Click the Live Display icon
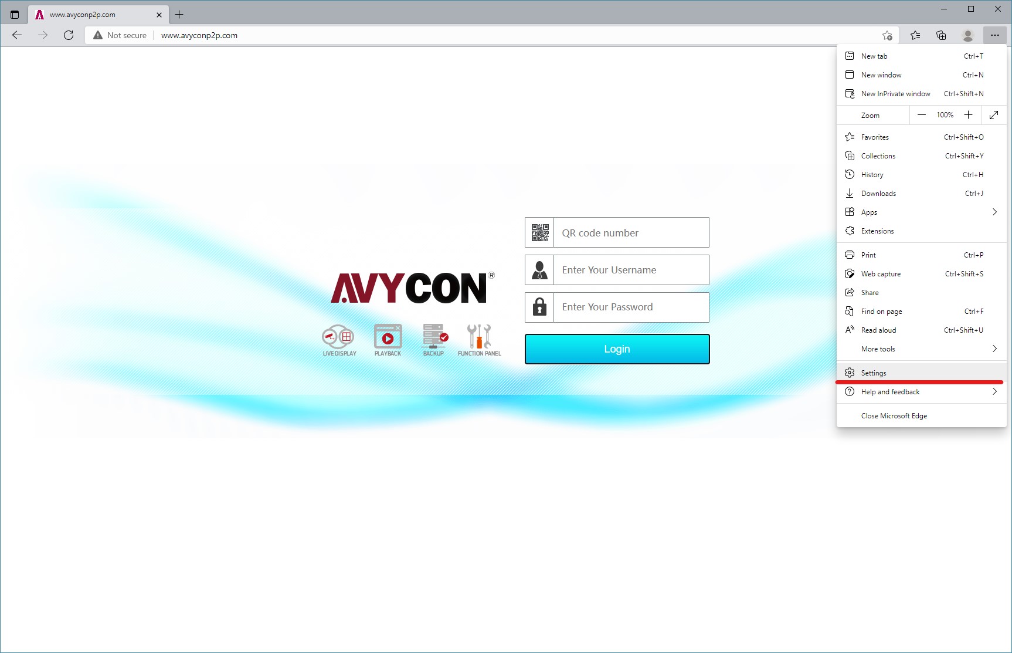Screen dimensions: 1012x653 pyautogui.click(x=338, y=337)
